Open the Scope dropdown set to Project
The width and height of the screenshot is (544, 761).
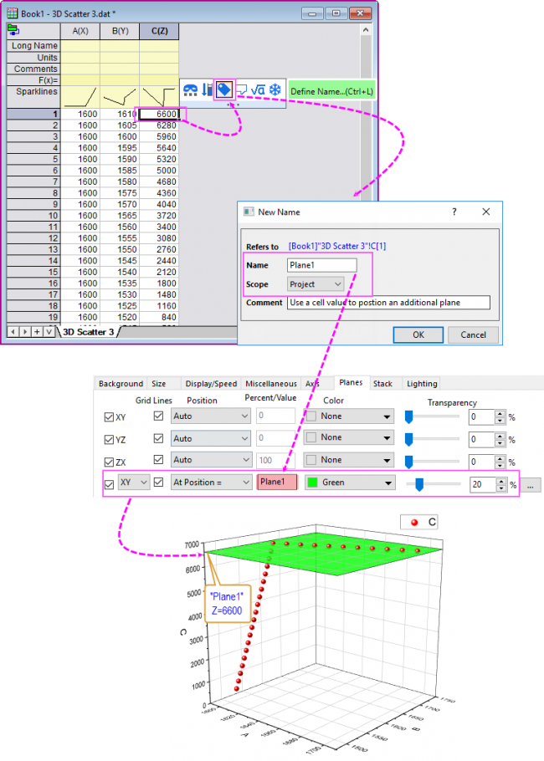click(316, 284)
